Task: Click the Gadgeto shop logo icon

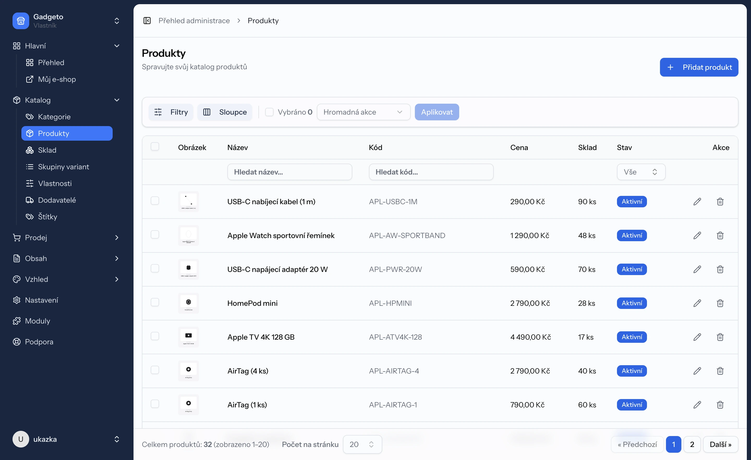Action: [x=21, y=21]
